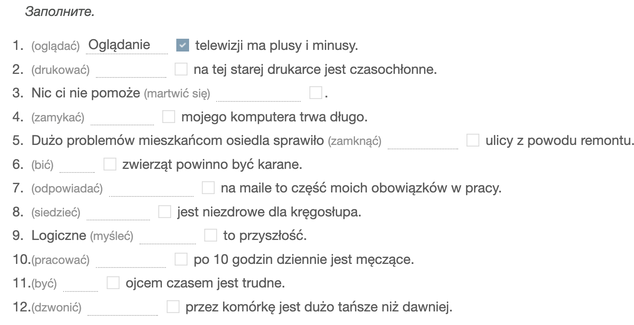
Task: Click the checked box after Oglądanie
Action: 183,46
